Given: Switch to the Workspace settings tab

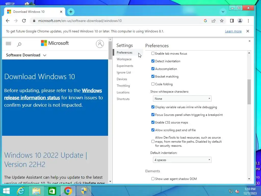Looking at the screenshot, I should tap(124, 59).
